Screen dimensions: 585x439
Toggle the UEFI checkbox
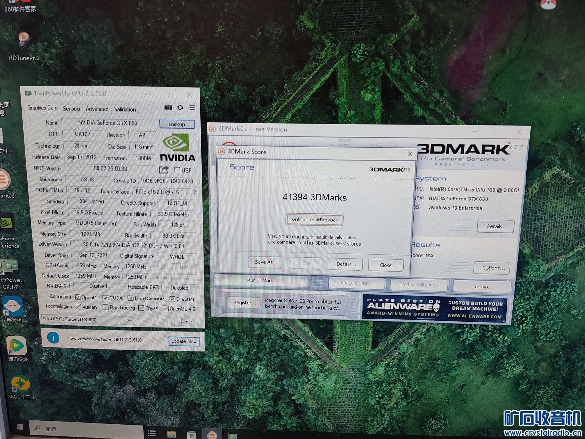tap(177, 170)
